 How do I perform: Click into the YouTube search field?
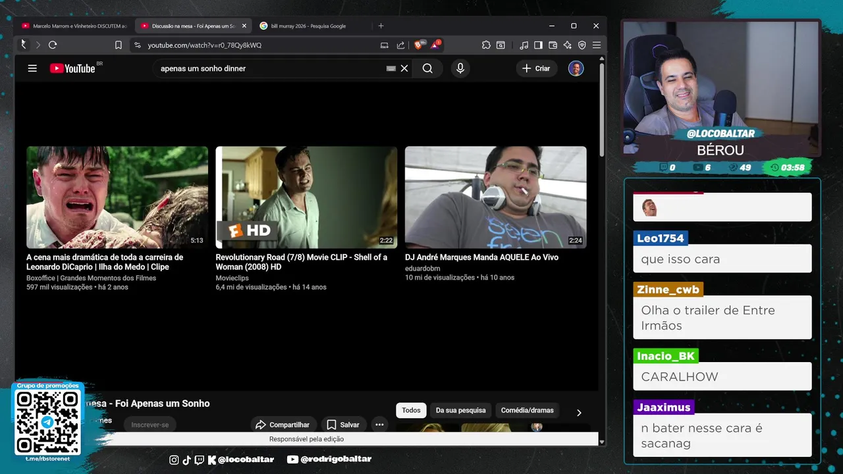coord(270,68)
